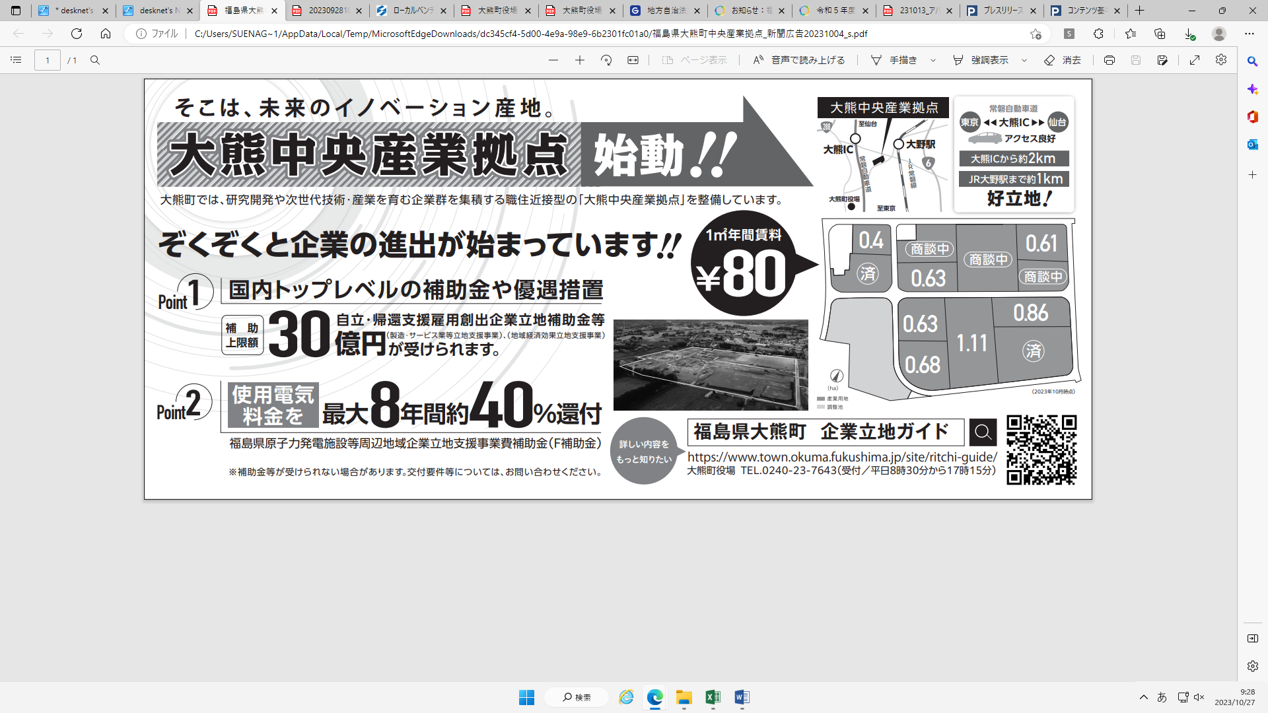This screenshot has width=1268, height=713.
Task: Show hidden system tray icons
Action: pos(1144,697)
